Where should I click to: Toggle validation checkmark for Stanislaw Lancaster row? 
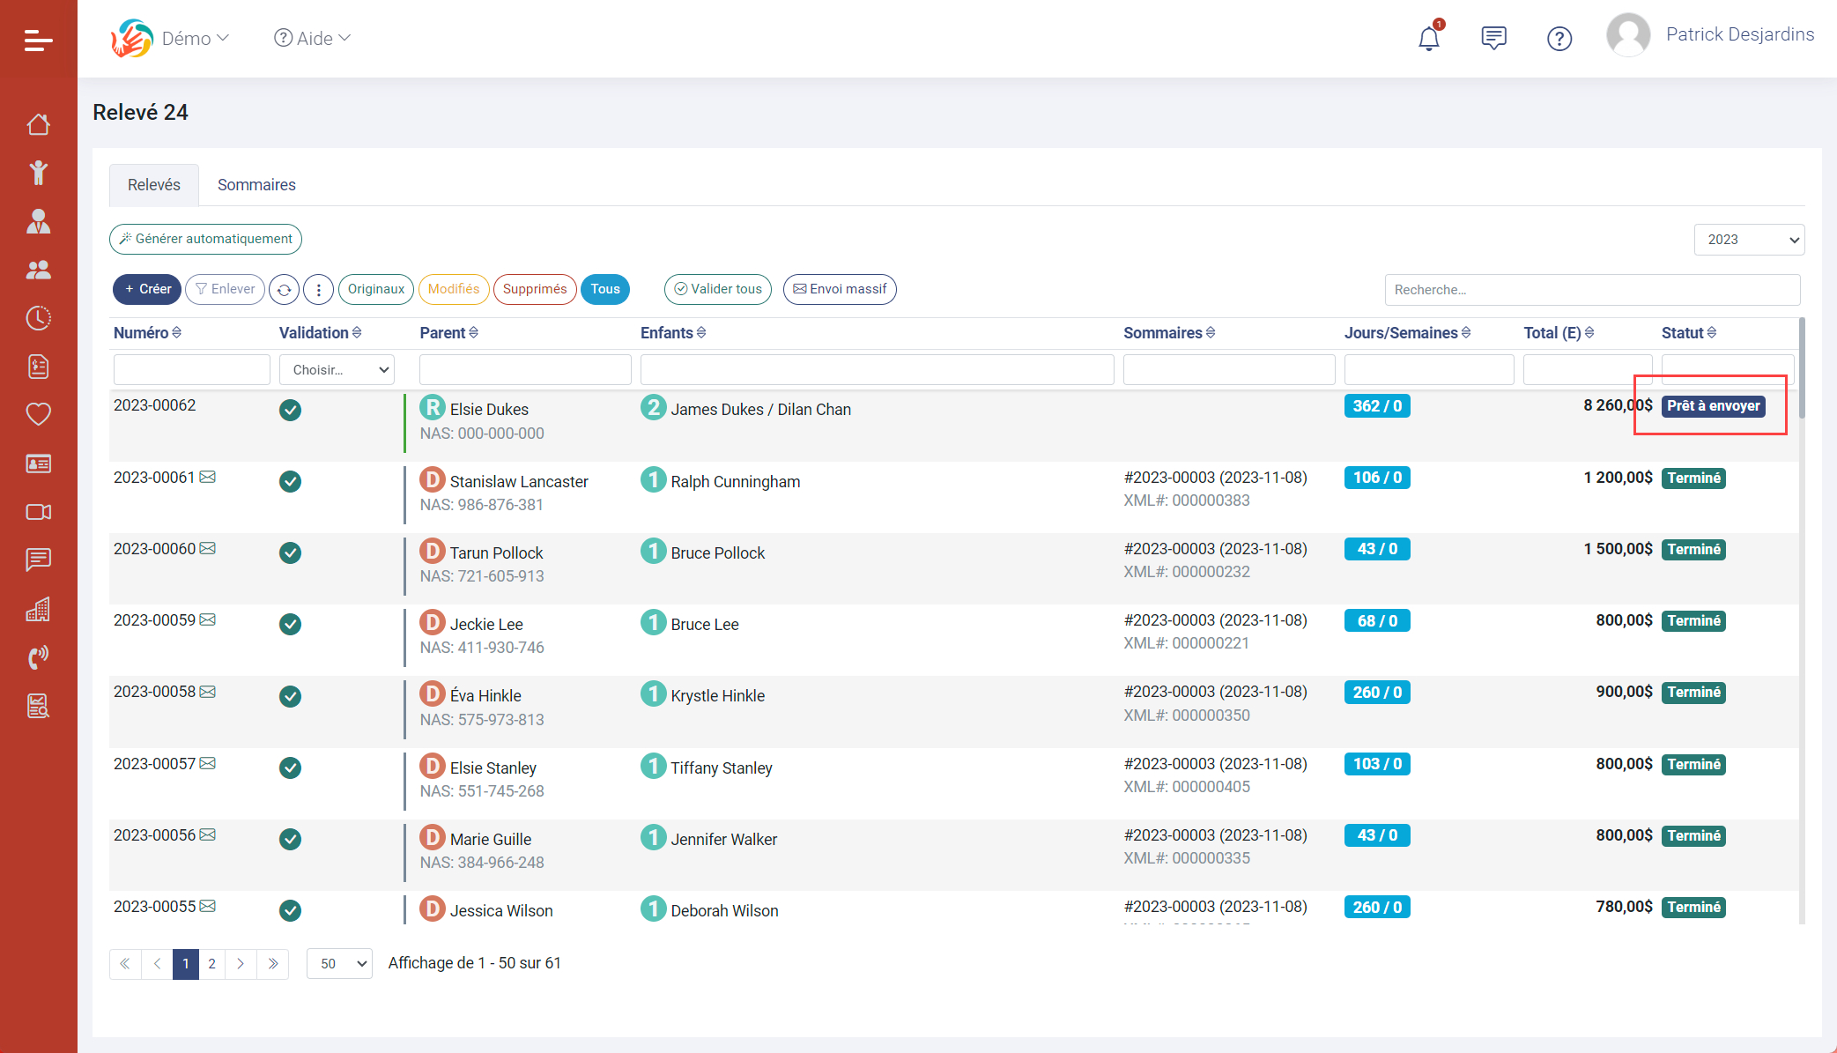pos(290,481)
